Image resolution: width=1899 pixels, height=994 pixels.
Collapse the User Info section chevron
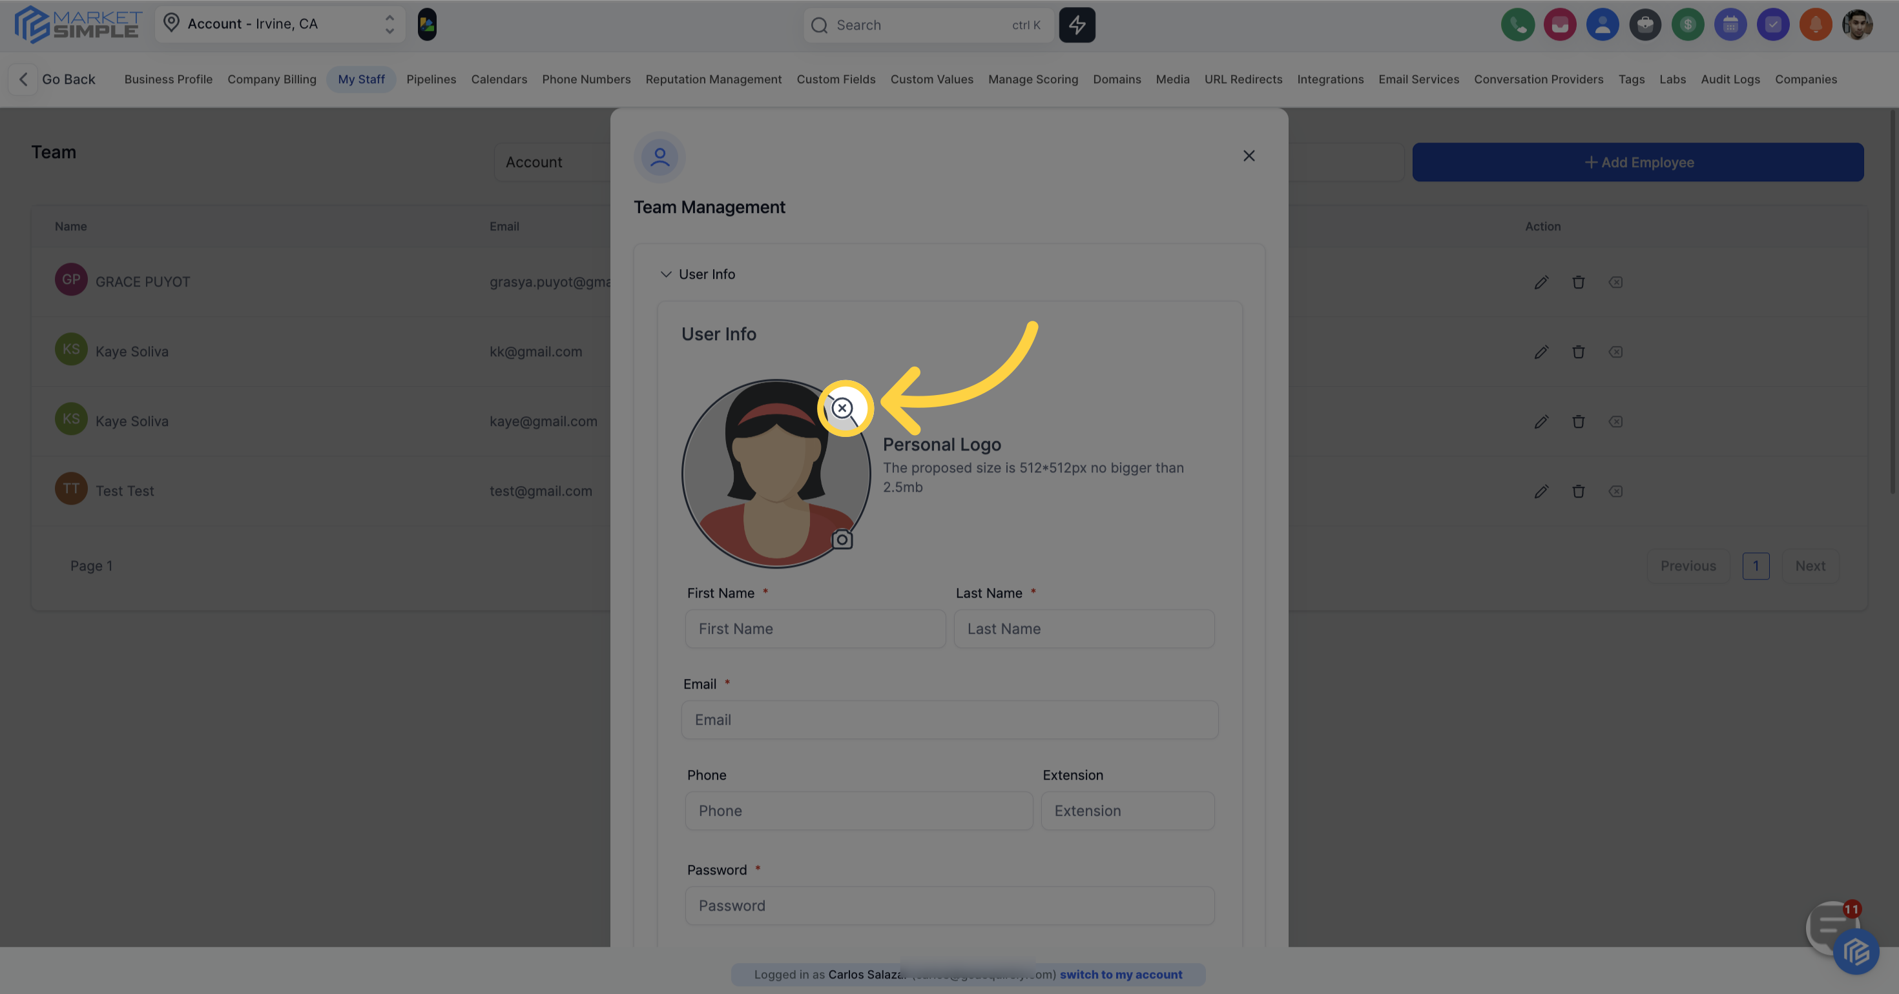(x=666, y=274)
